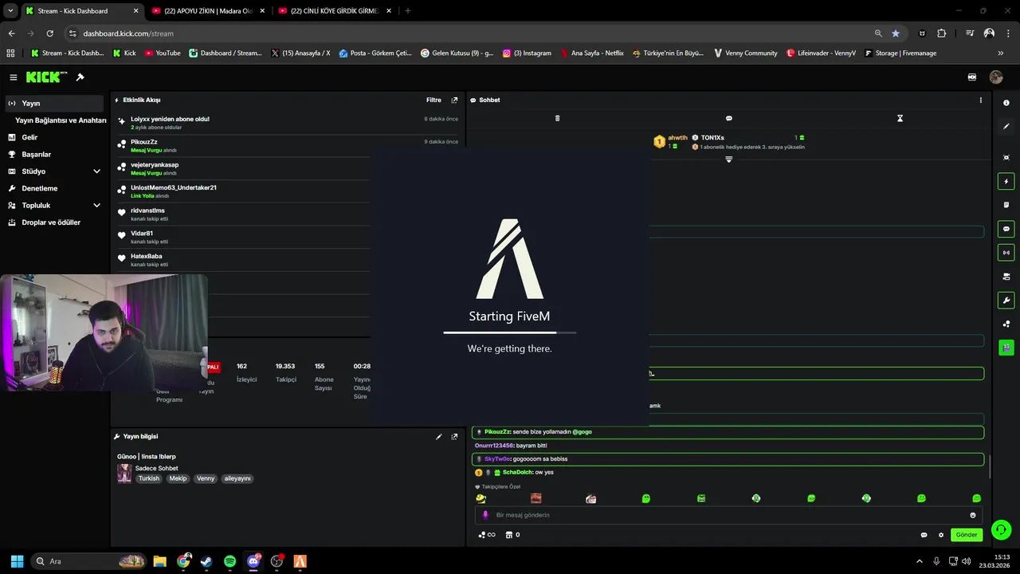The image size is (1020, 574).
Task: Pop out the Yayın bilgisi panel
Action: click(454, 437)
